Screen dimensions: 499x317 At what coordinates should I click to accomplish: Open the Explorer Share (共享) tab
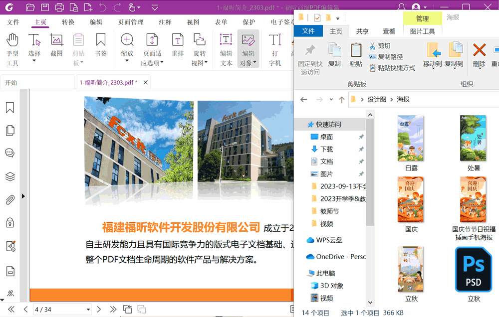(x=362, y=31)
